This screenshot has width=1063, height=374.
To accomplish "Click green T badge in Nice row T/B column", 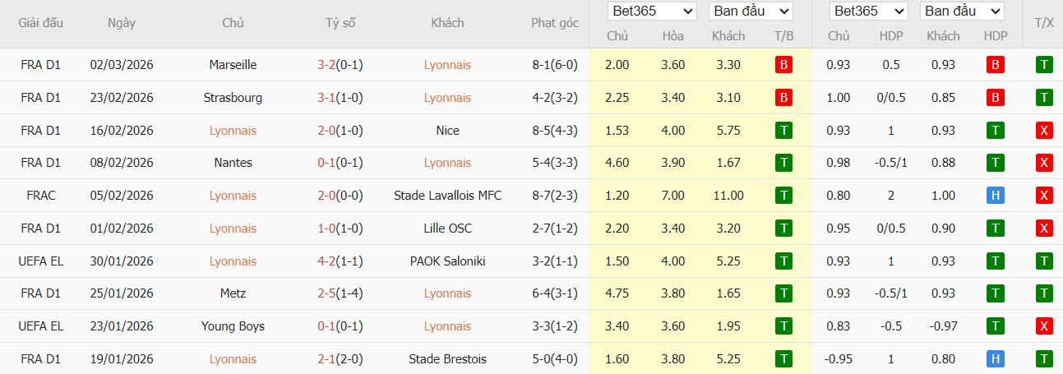I will click(783, 130).
